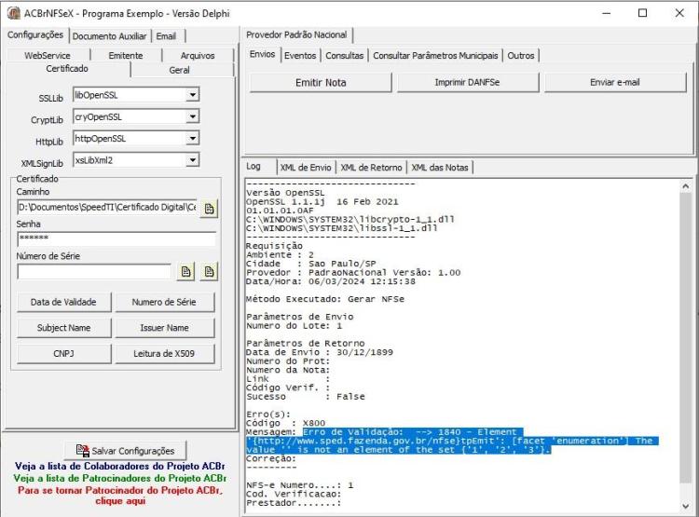
Task: Open the Consultas tab
Action: (x=345, y=56)
